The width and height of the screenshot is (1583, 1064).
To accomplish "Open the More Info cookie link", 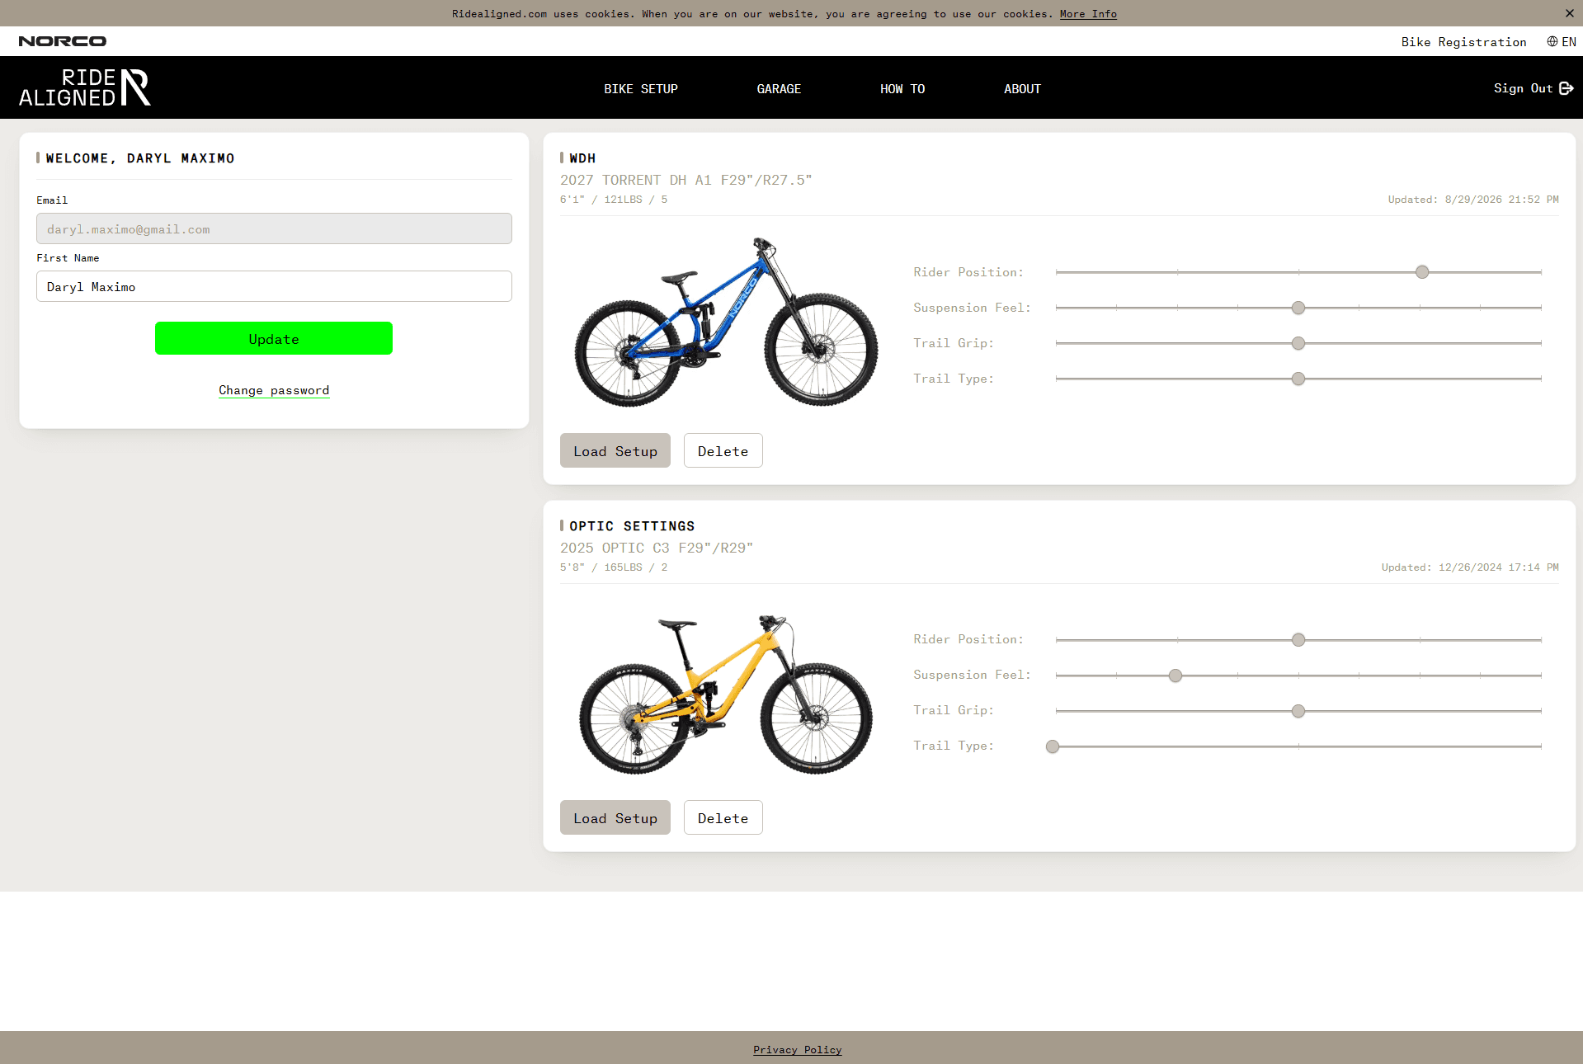I will 1088,14.
